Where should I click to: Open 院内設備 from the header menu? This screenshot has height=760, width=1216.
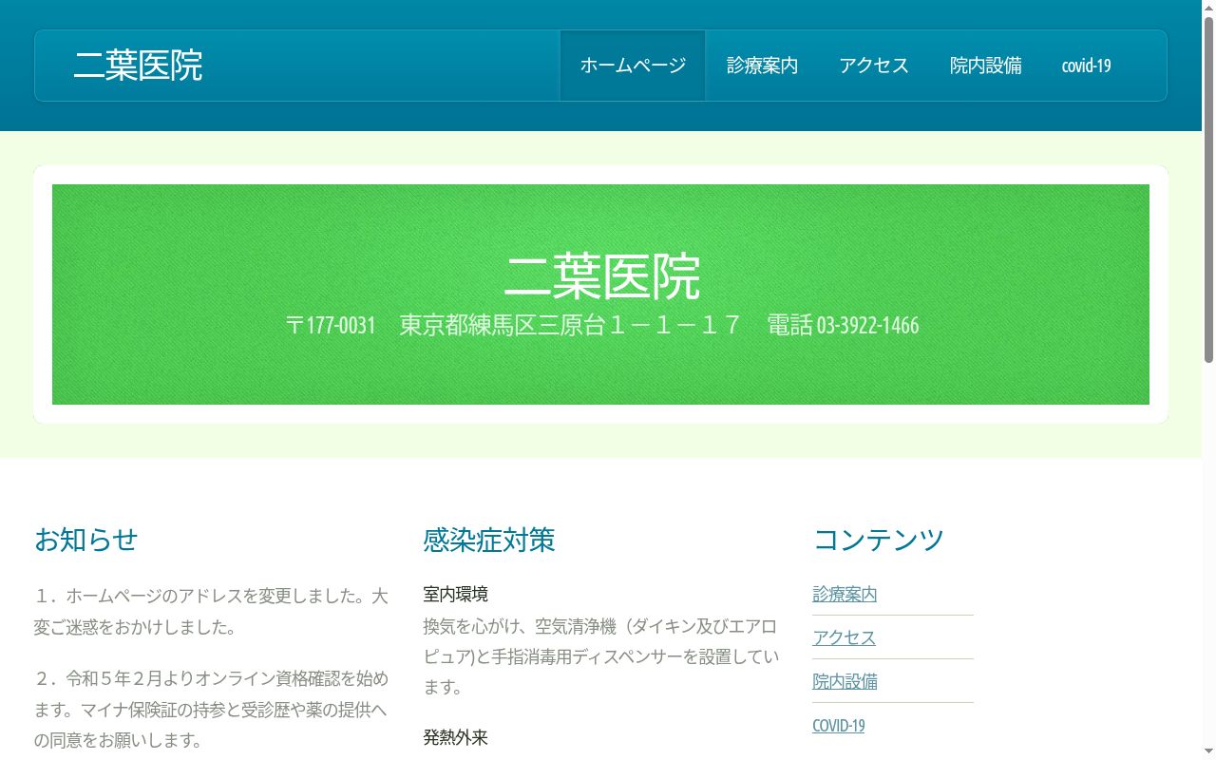click(986, 66)
